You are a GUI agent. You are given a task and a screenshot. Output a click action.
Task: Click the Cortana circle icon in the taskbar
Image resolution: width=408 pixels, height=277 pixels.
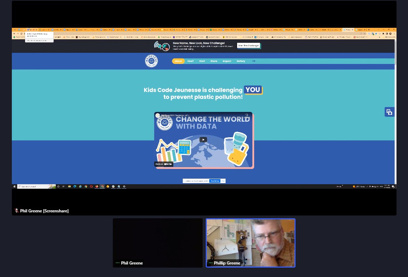58,186
